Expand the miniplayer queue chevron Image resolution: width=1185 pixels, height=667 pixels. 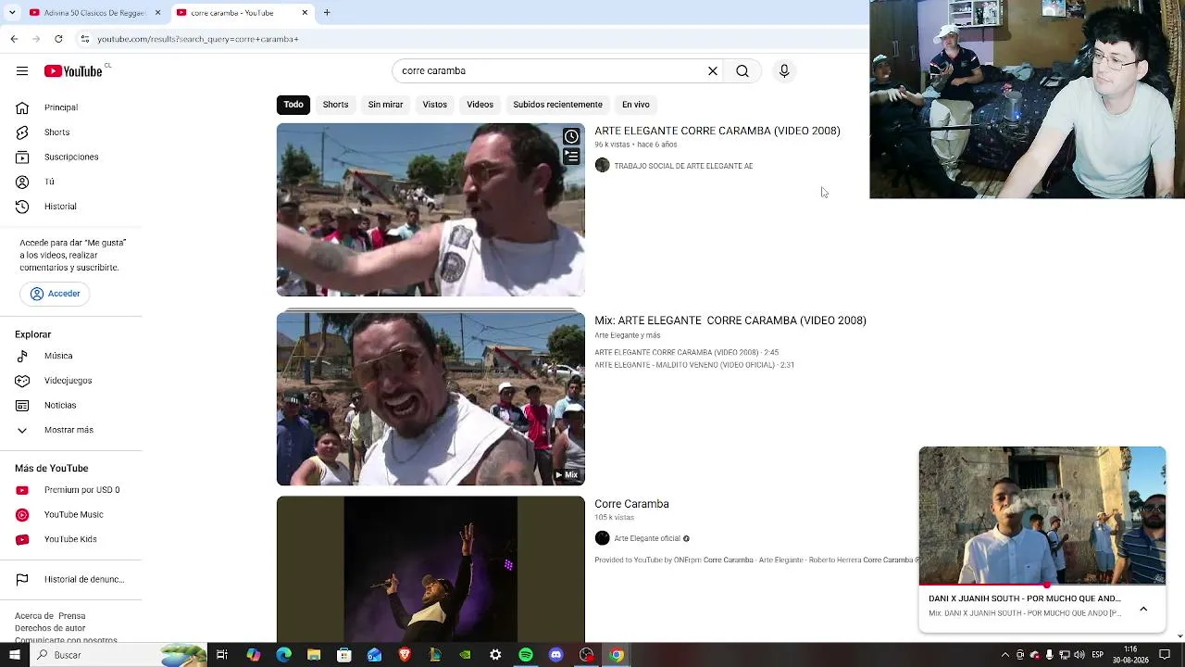tap(1143, 609)
